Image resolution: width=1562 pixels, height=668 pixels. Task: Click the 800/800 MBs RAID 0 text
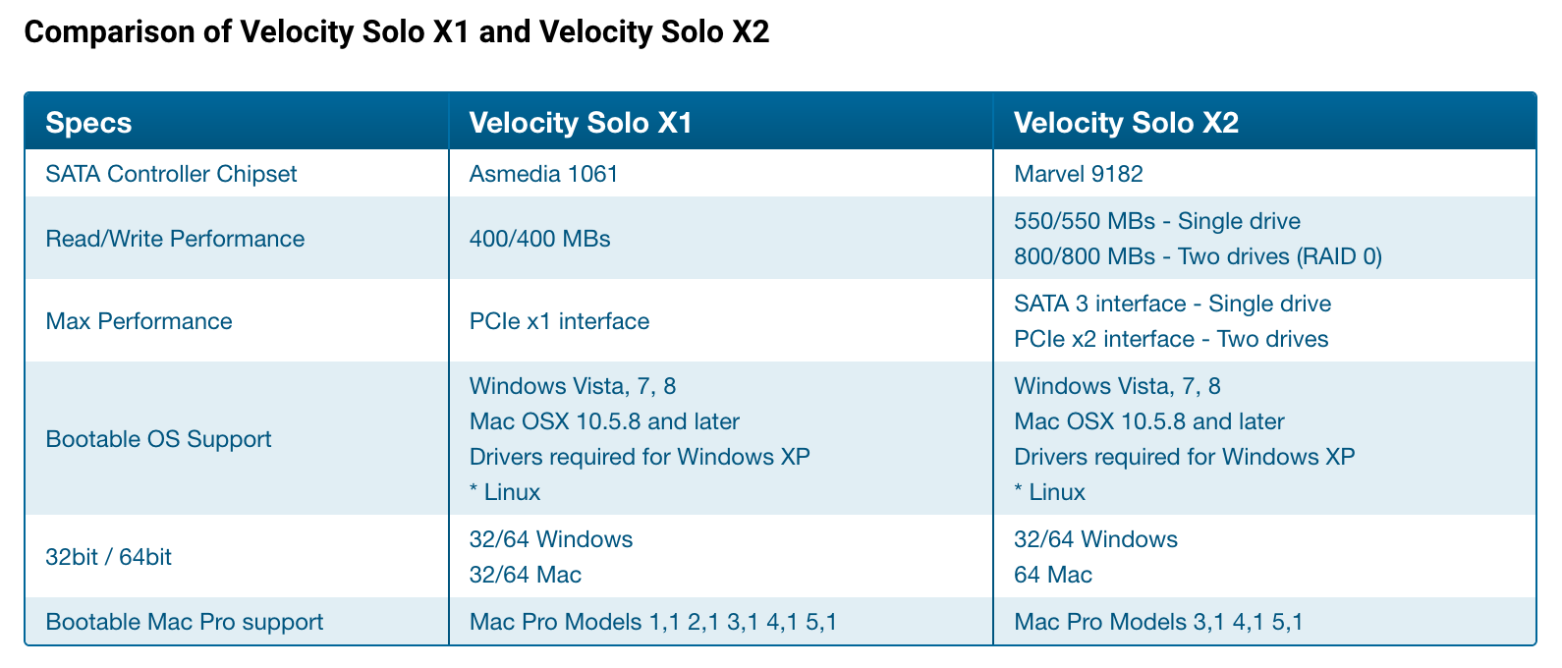tap(1198, 256)
